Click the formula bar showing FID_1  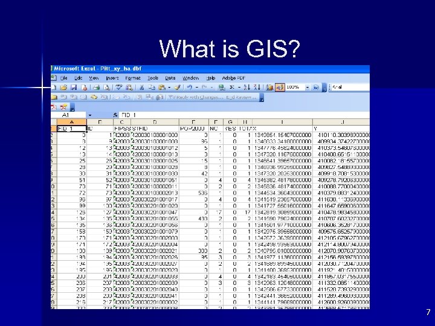(244, 115)
